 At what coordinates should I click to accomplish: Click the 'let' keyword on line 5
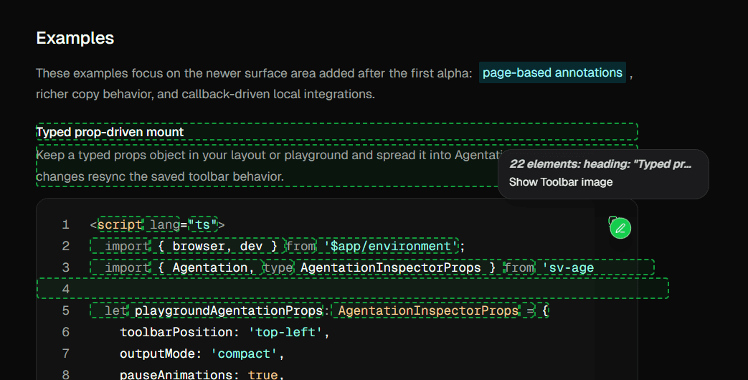116,311
